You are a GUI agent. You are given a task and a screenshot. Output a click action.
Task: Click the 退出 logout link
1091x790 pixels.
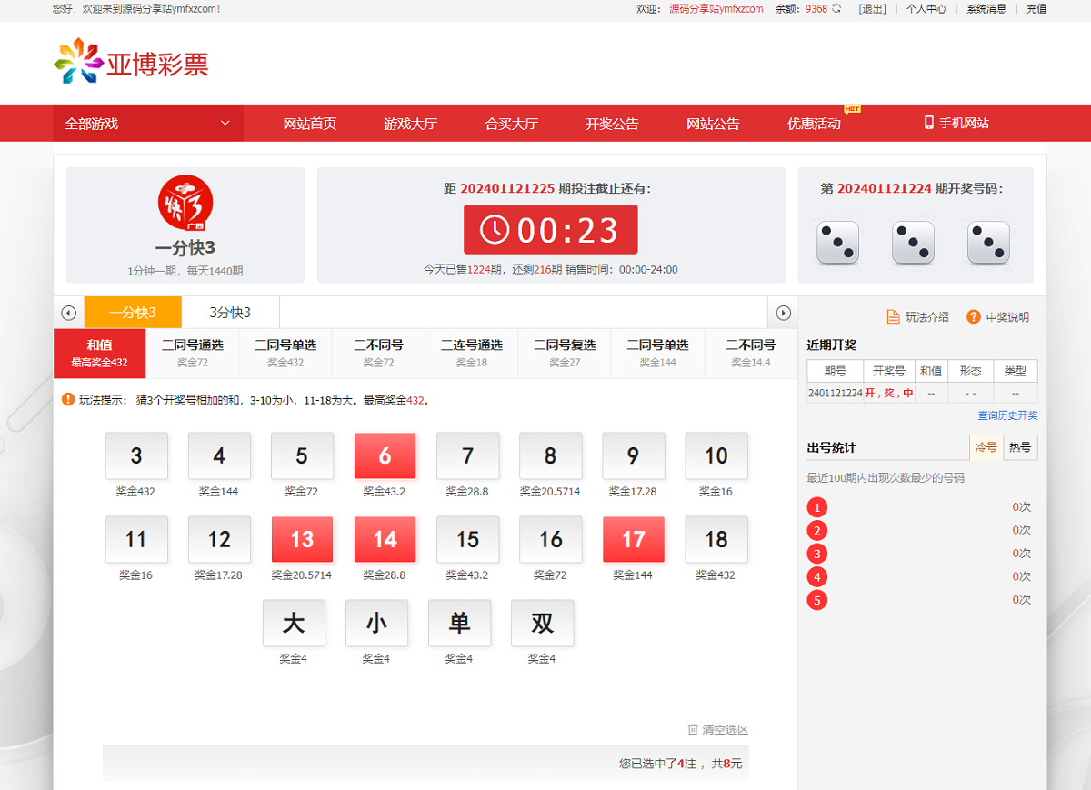[872, 9]
